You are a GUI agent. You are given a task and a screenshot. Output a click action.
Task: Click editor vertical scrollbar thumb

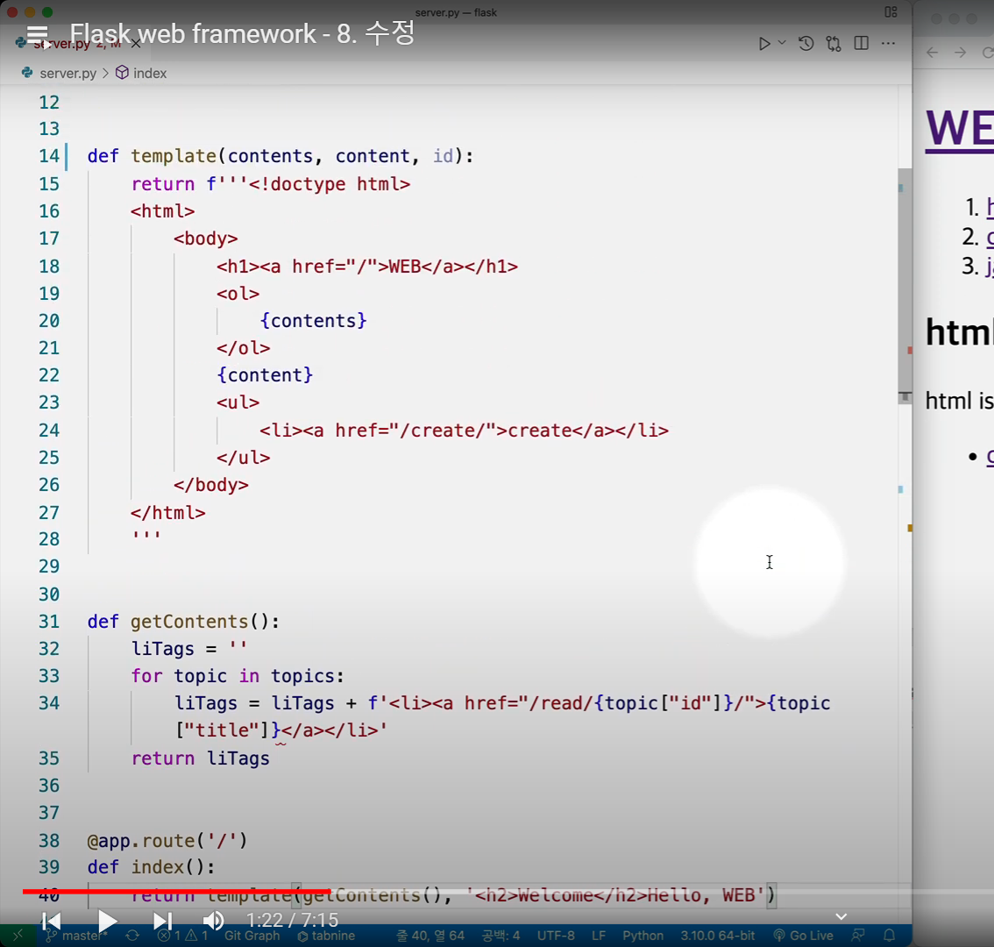tap(905, 286)
